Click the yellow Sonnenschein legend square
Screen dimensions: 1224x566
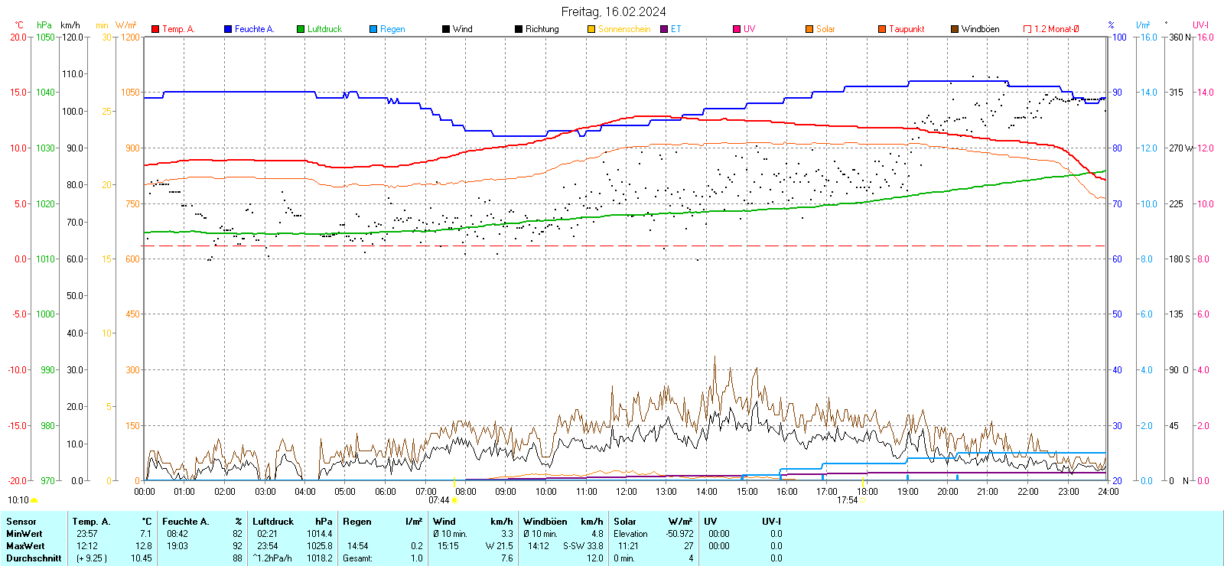(x=591, y=29)
